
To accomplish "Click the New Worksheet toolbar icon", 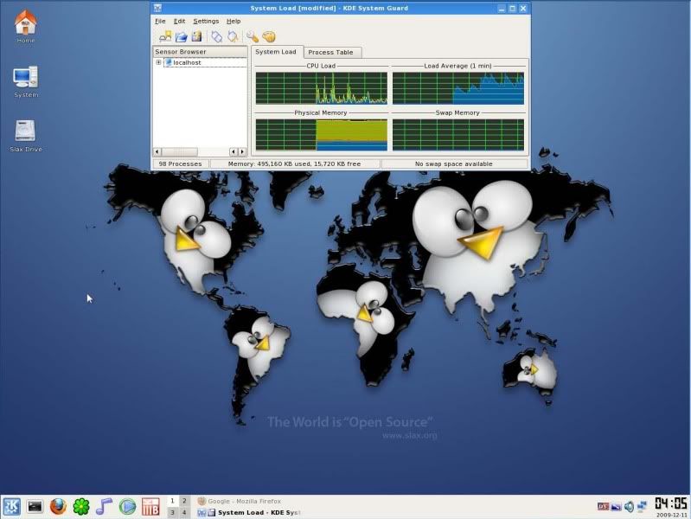I will coord(165,36).
